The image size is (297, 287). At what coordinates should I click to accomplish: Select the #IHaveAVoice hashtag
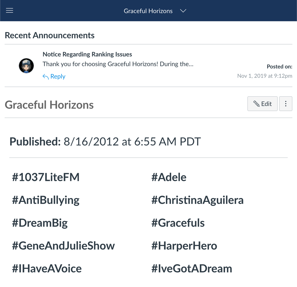coord(47,269)
